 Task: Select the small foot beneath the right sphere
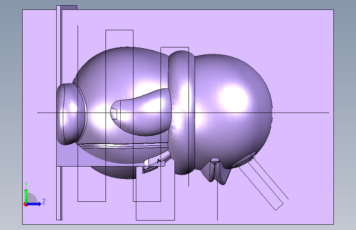click(216, 171)
